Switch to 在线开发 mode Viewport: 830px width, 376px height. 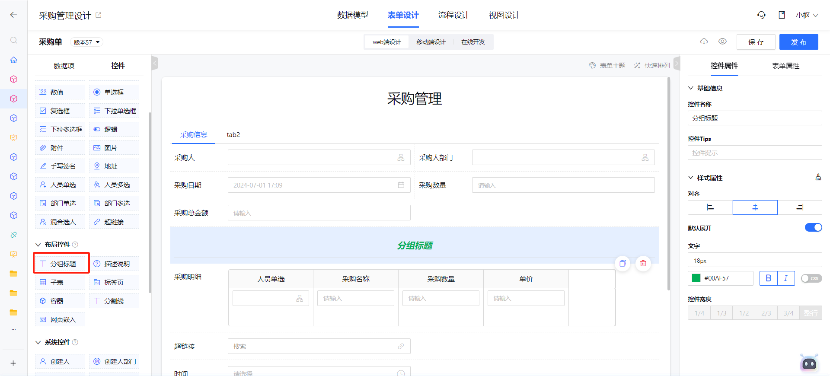473,42
